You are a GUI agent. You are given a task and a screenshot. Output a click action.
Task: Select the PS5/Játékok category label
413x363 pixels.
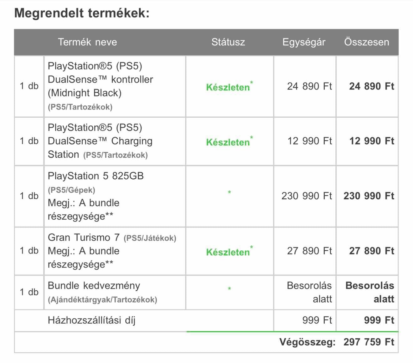coord(150,238)
